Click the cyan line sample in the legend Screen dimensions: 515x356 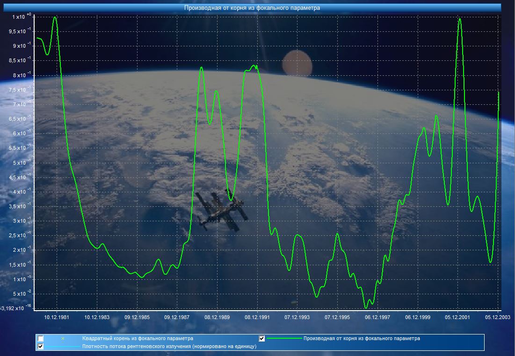62,347
